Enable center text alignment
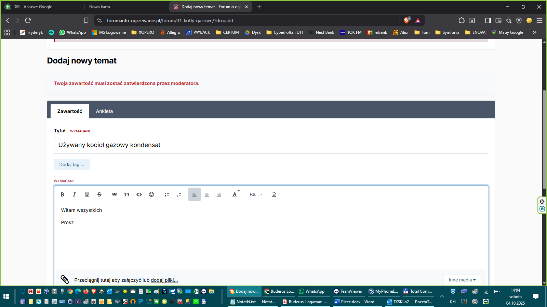This screenshot has height=307, width=547. tap(207, 194)
